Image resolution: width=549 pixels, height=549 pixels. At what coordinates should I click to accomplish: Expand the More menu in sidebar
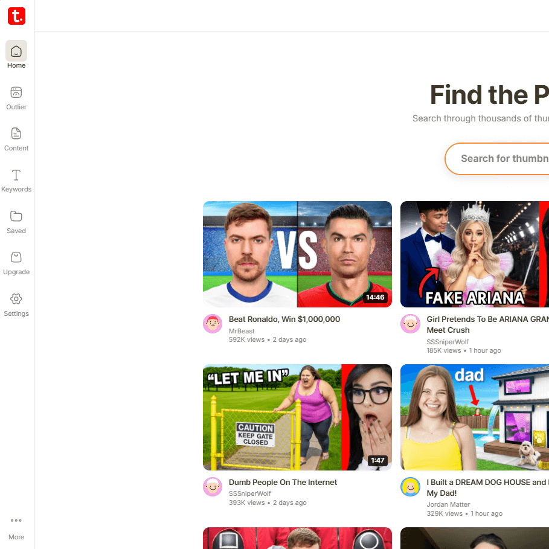tap(16, 521)
